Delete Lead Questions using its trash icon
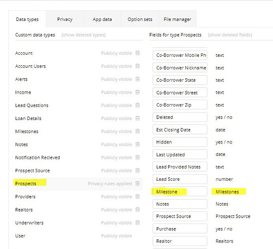The height and width of the screenshot is (249, 273). pos(137,105)
